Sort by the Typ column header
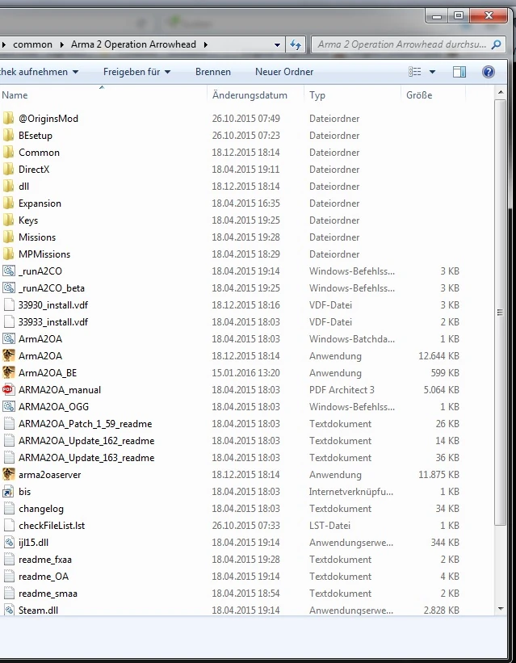The image size is (516, 663). [352, 95]
